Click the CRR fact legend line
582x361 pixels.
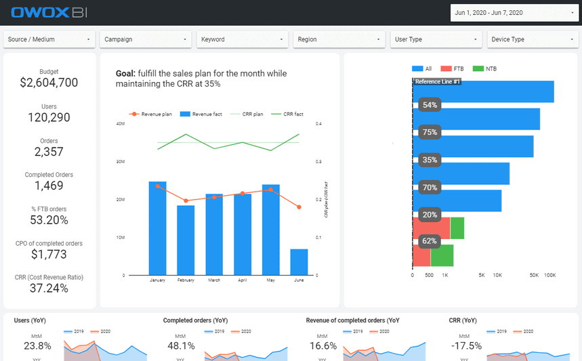coord(276,114)
